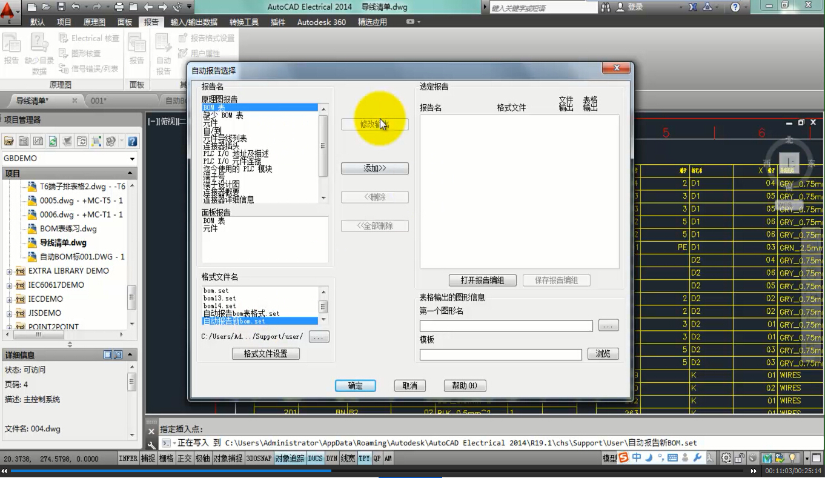Click the Open Project icon in Project Manager
The height and width of the screenshot is (478, 825).
point(9,141)
